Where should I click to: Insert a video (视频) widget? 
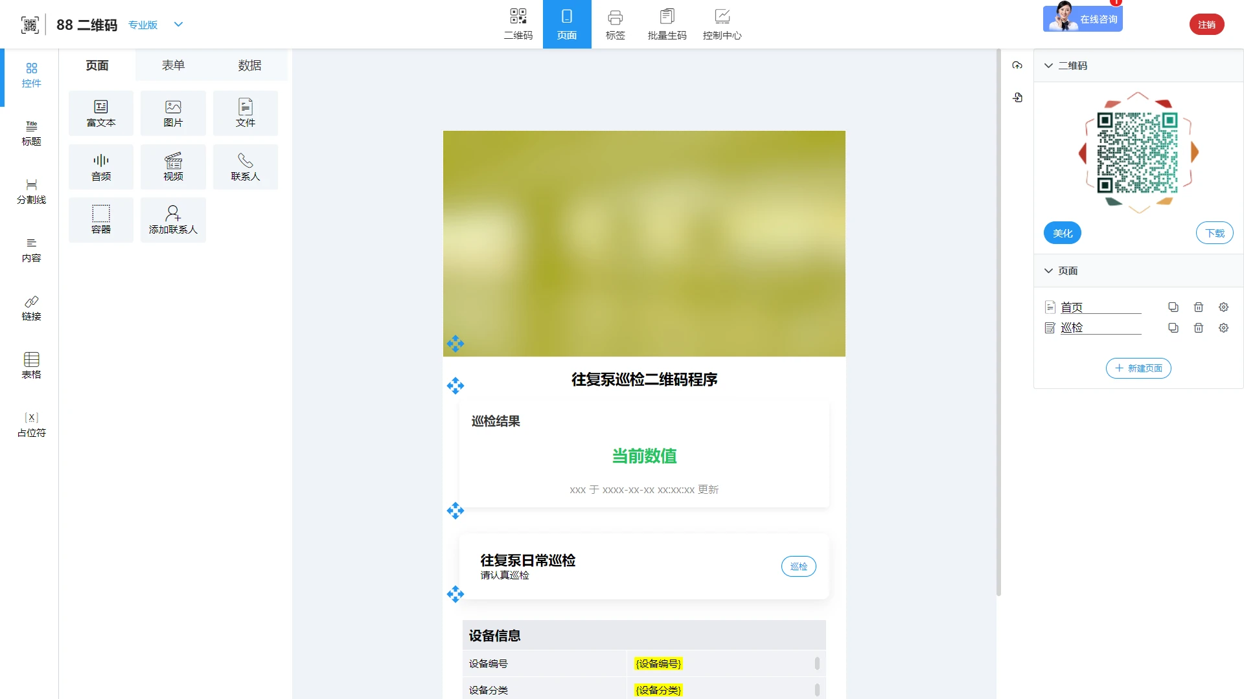point(173,167)
